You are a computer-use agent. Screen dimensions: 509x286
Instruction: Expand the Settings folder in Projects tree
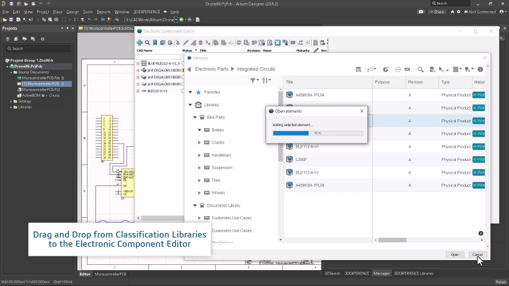[x=11, y=102]
